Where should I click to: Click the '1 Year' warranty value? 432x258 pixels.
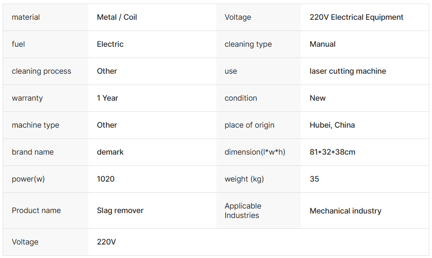coord(107,98)
